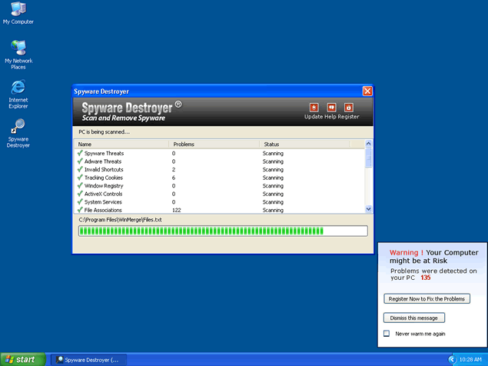Click green checkmark next to Spyware Threats

point(80,153)
